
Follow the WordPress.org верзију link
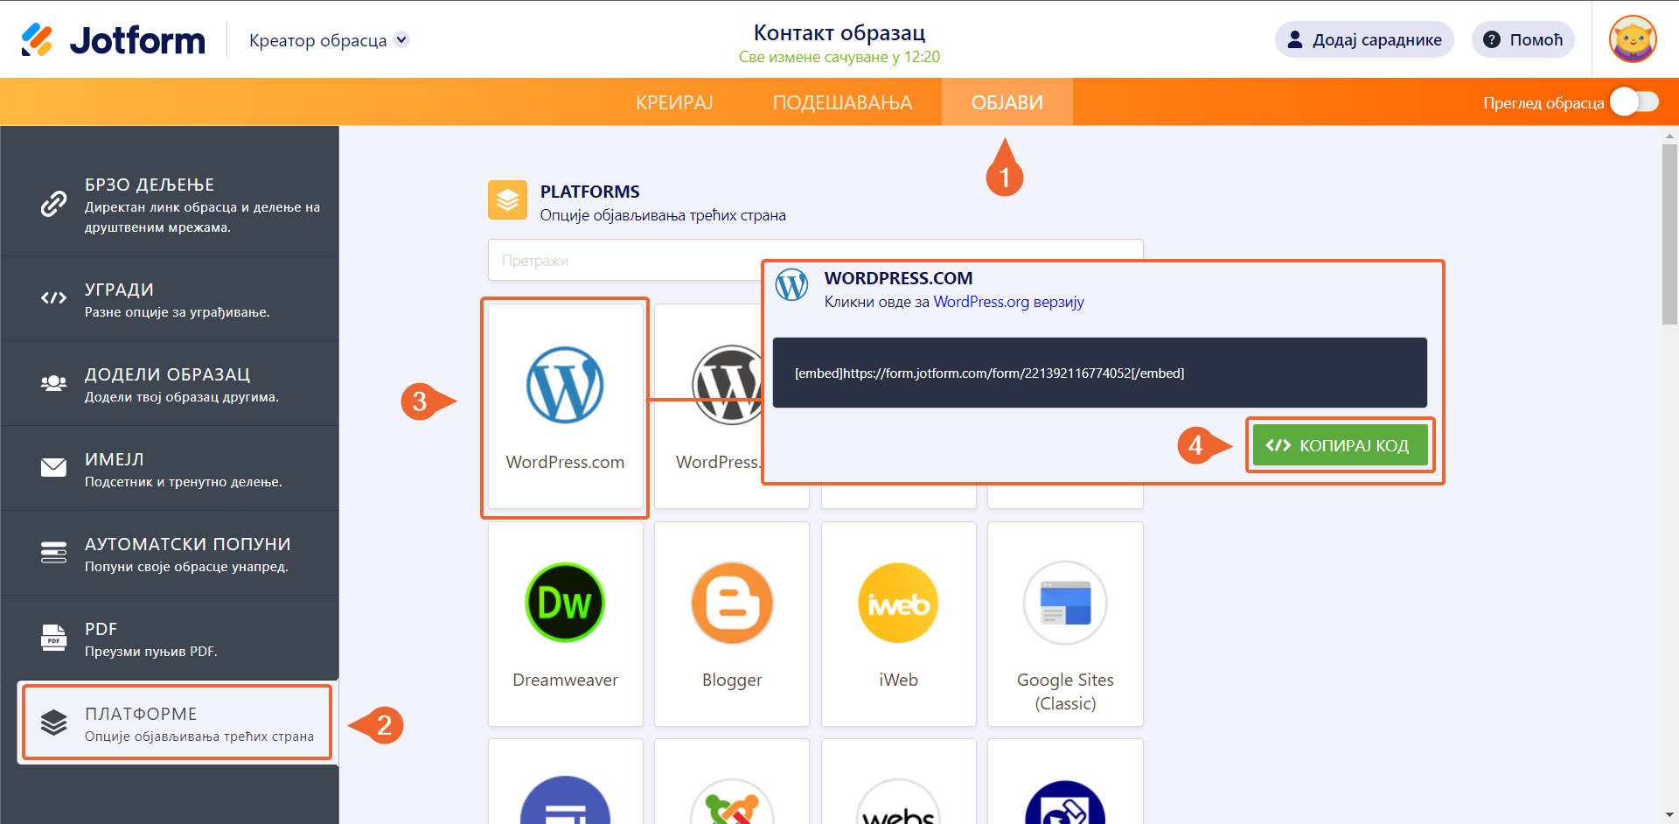click(x=1009, y=302)
